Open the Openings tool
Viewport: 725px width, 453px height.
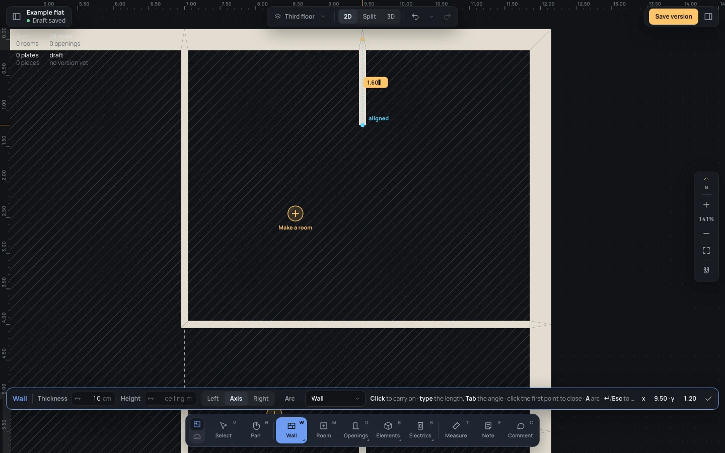tap(356, 430)
